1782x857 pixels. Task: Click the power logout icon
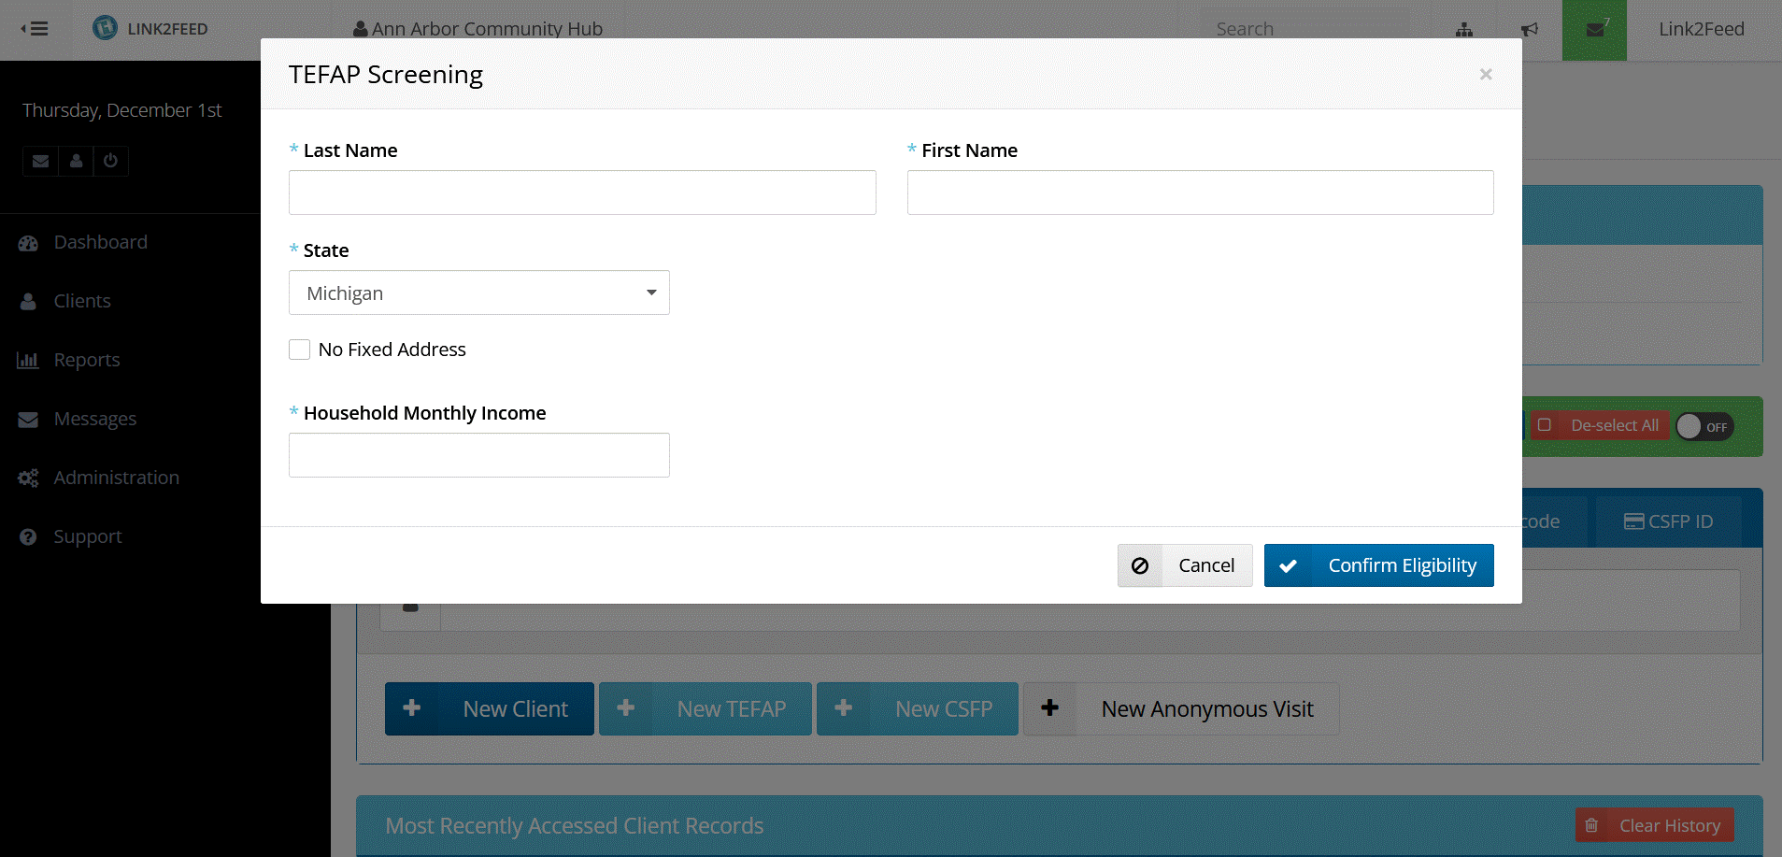click(110, 161)
